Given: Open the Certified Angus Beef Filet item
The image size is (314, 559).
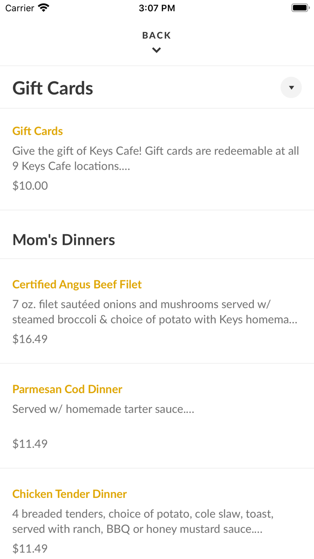Looking at the screenshot, I should tap(77, 284).
